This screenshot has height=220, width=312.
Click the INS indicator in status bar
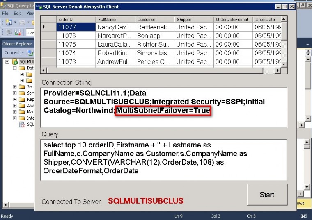coord(304,216)
